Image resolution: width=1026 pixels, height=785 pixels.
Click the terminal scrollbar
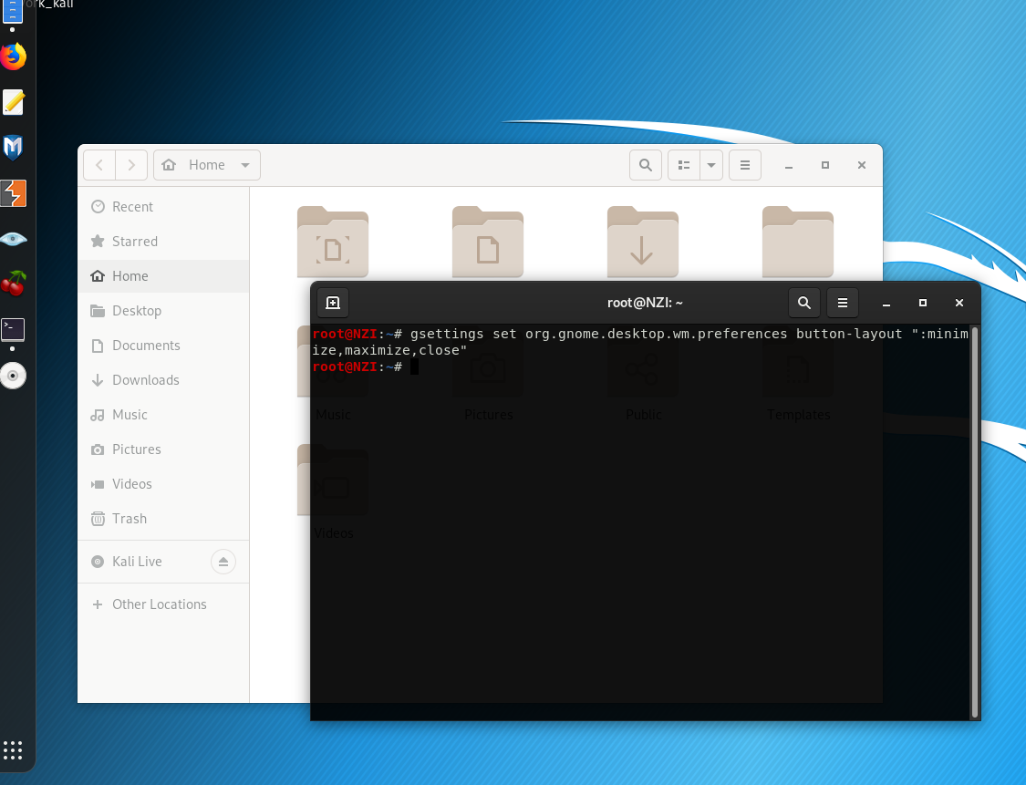click(x=975, y=522)
